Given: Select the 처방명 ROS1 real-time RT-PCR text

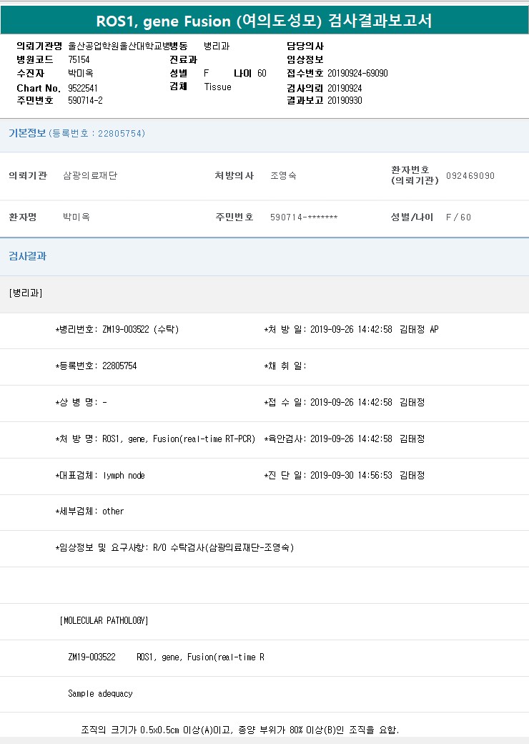Looking at the screenshot, I should click(179, 439).
